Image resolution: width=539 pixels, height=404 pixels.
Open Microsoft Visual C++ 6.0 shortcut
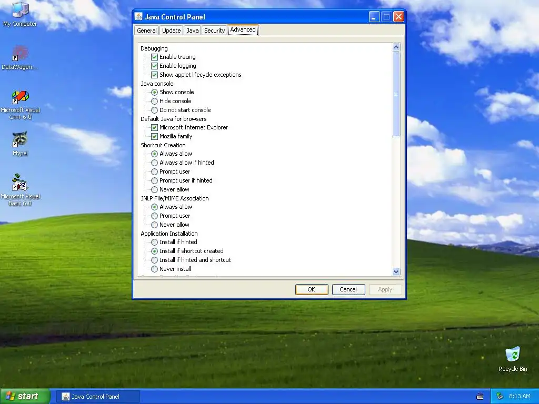(x=20, y=105)
